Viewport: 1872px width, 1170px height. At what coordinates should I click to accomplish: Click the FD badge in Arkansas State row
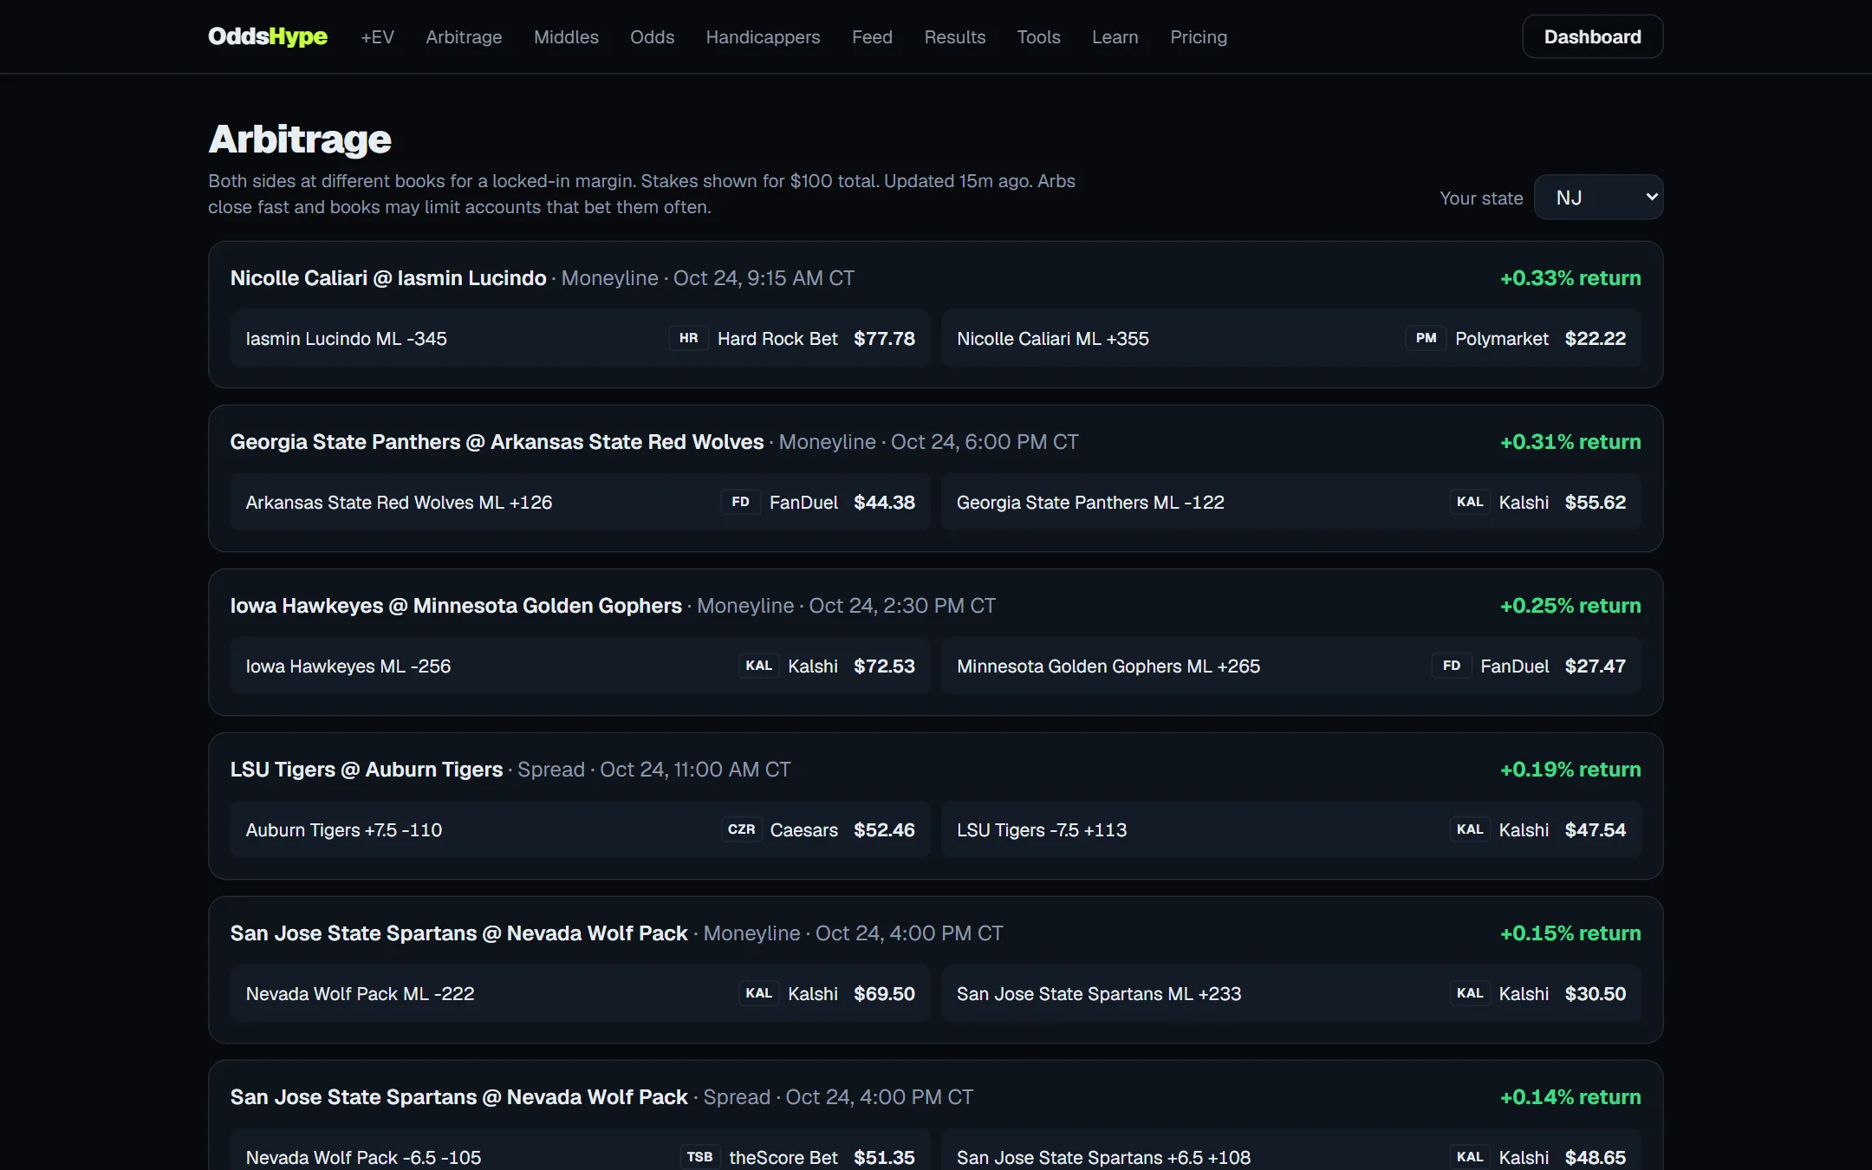740,502
